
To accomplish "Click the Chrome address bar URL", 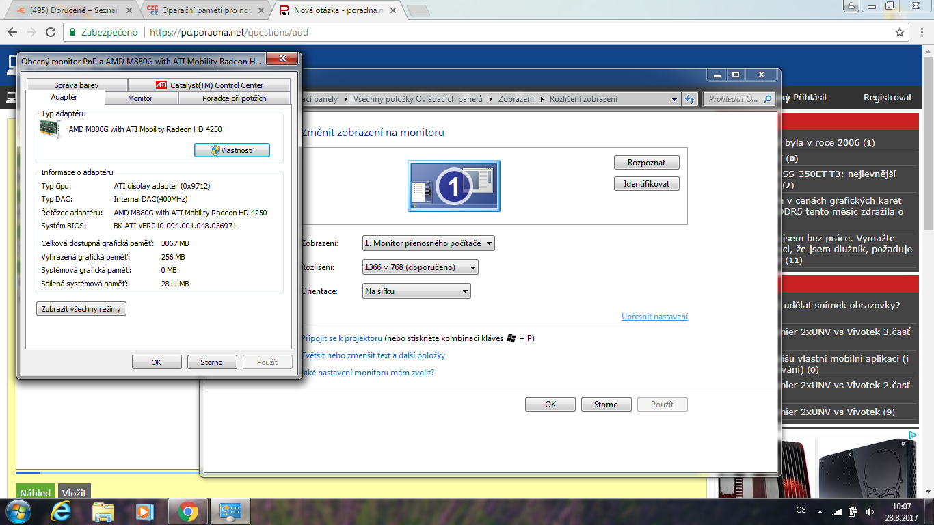I will pyautogui.click(x=229, y=32).
